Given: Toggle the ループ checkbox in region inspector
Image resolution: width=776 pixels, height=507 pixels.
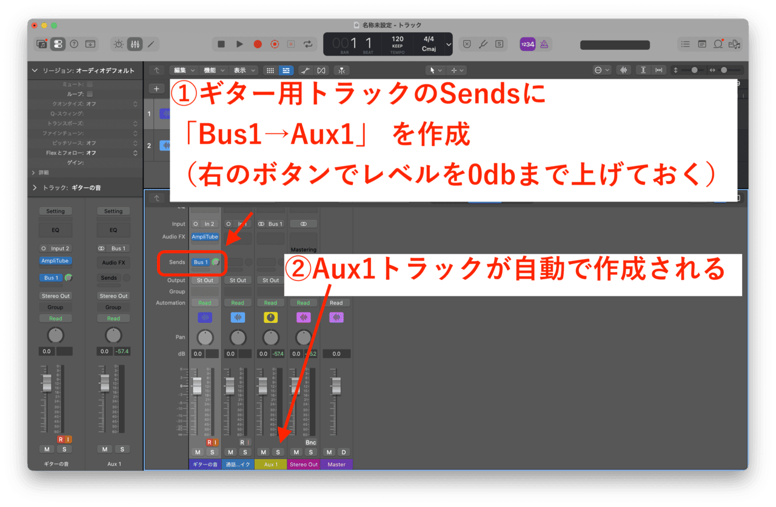Looking at the screenshot, I should [x=90, y=94].
